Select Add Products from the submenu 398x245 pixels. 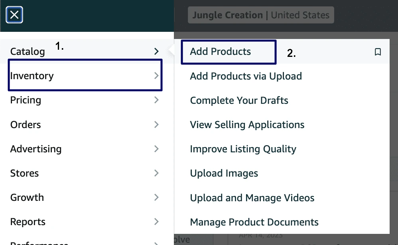[221, 51]
